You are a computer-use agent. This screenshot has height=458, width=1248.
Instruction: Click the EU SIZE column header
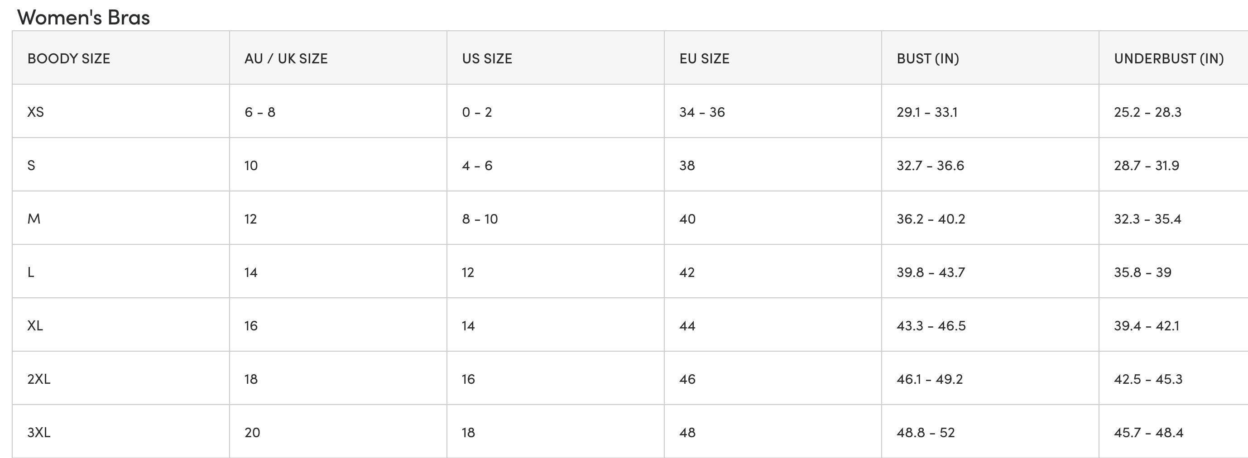click(x=704, y=58)
